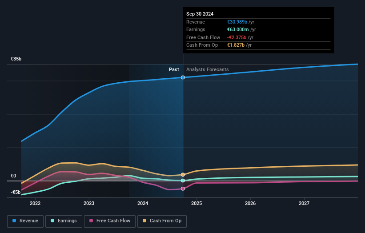Click the -€2.375b free cash flow value
Screen dimensions: 365x233
pos(237,37)
